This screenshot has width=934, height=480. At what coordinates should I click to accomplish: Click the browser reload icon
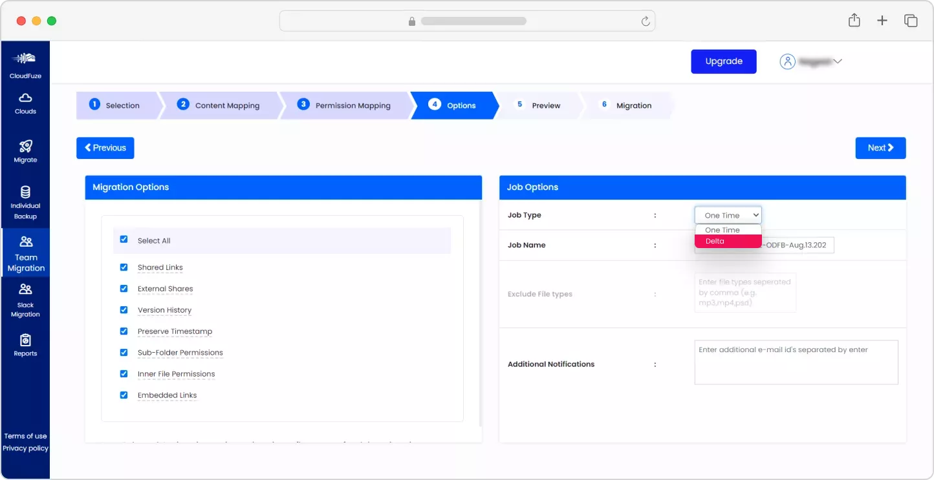(645, 21)
